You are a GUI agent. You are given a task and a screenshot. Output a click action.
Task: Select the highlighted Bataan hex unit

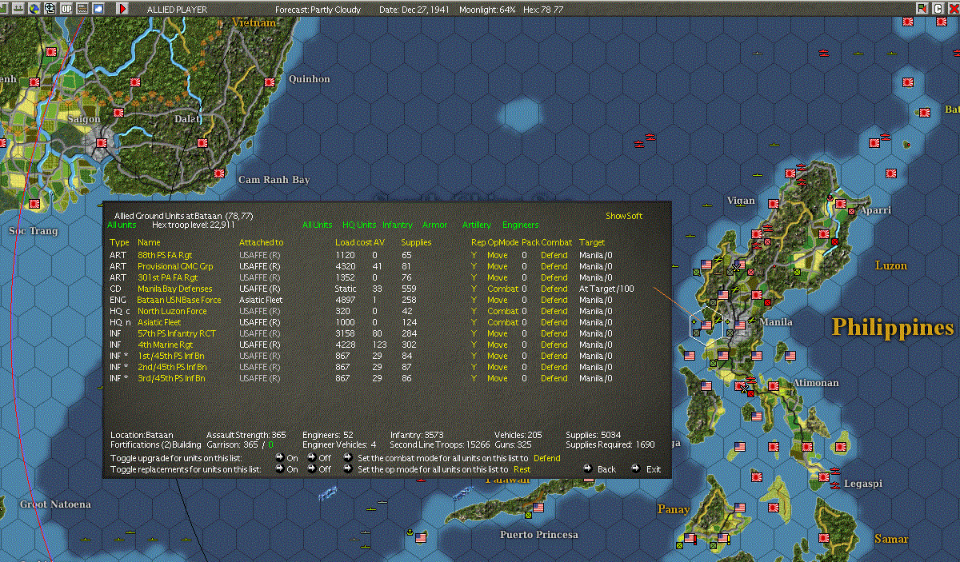tap(706, 325)
